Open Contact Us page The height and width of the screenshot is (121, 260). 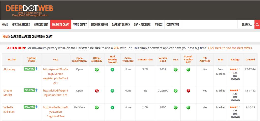173,25
